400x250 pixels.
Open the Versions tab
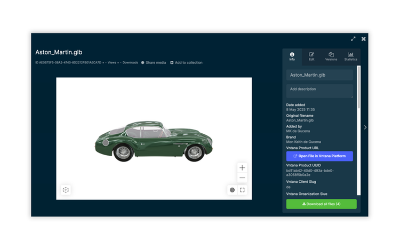point(331,57)
